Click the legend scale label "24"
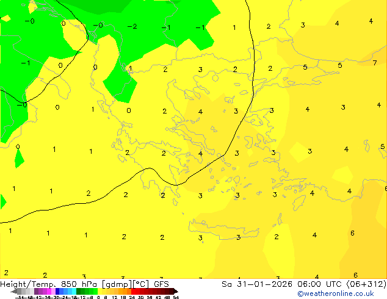The image size is (387, 299). 132,297
